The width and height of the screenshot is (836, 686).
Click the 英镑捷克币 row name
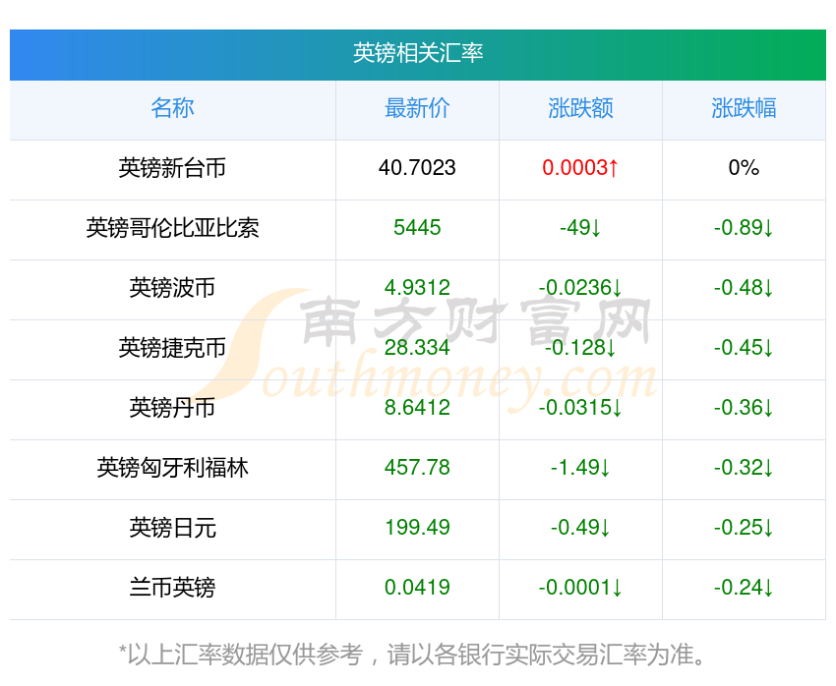point(172,348)
